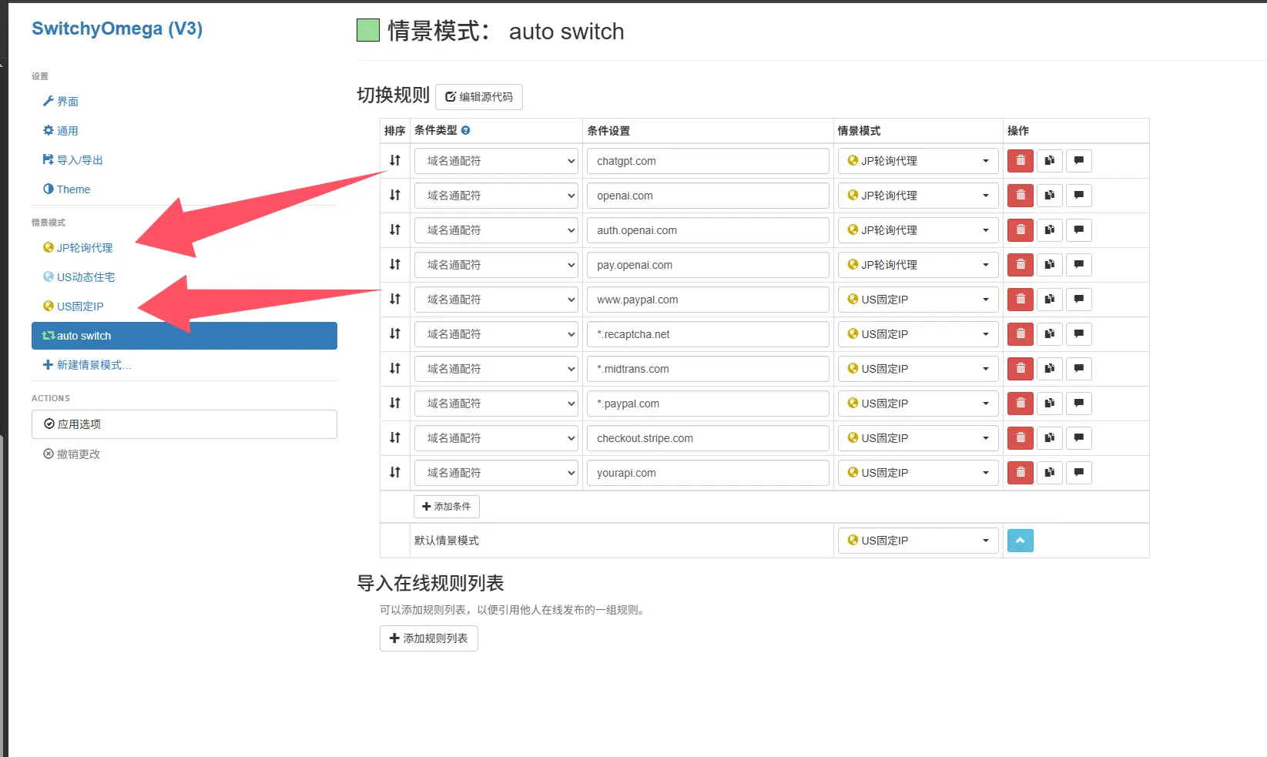Open the Theme settings

click(66, 189)
